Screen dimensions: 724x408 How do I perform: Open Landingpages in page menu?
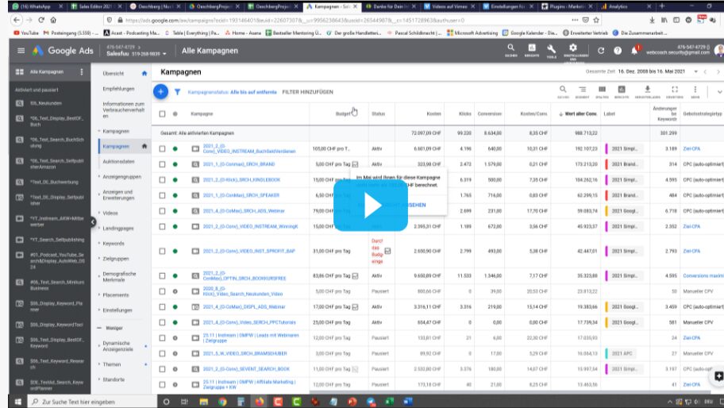pyautogui.click(x=117, y=229)
